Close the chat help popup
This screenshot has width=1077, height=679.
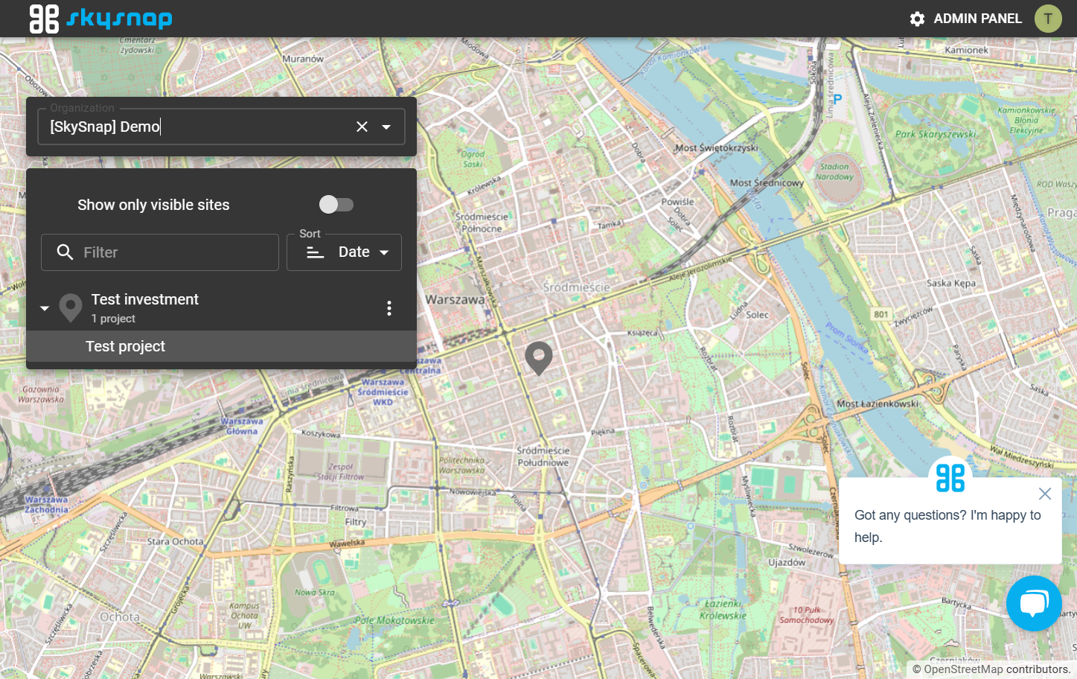[1045, 494]
